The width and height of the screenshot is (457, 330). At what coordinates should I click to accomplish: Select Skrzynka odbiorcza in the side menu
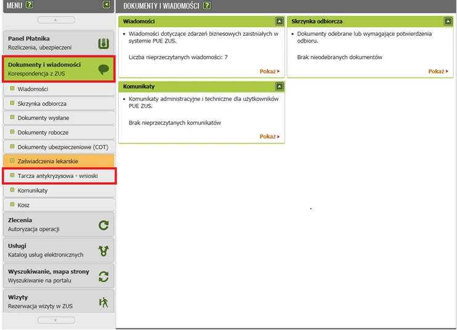(59, 103)
